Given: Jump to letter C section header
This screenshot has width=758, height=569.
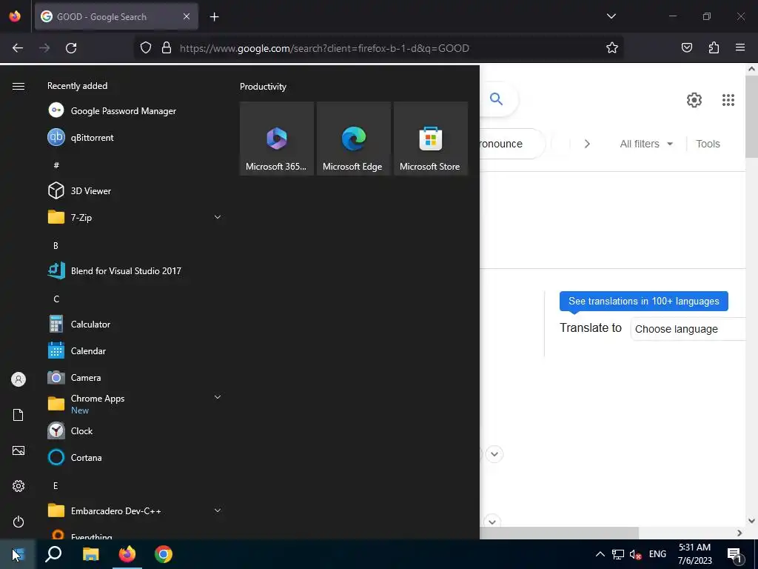Looking at the screenshot, I should [x=56, y=299].
